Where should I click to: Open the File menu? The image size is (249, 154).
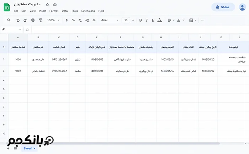pos(16,11)
